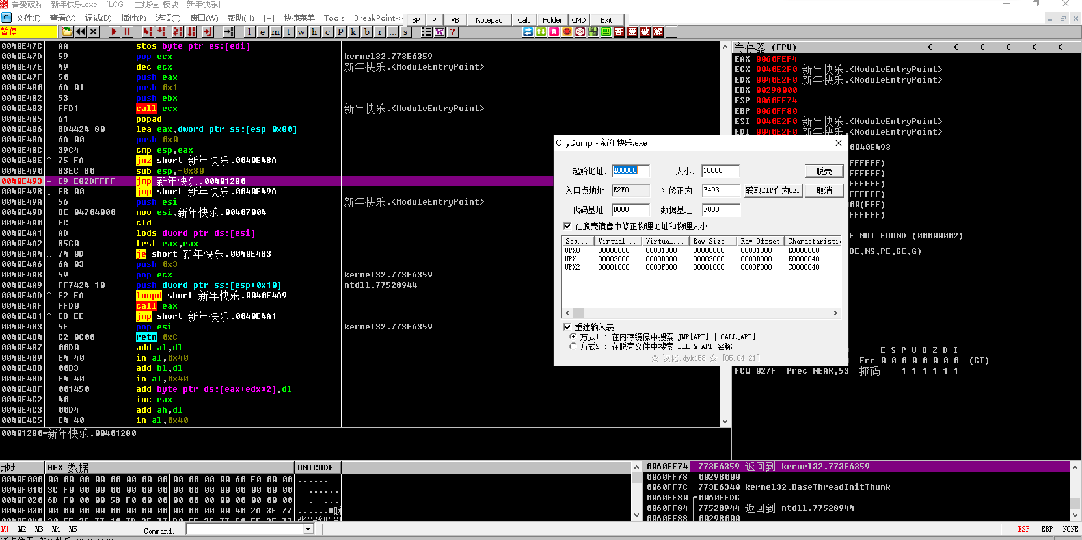The height and width of the screenshot is (540, 1082).
Task: Show windows with the 'w' button
Action: [301, 31]
